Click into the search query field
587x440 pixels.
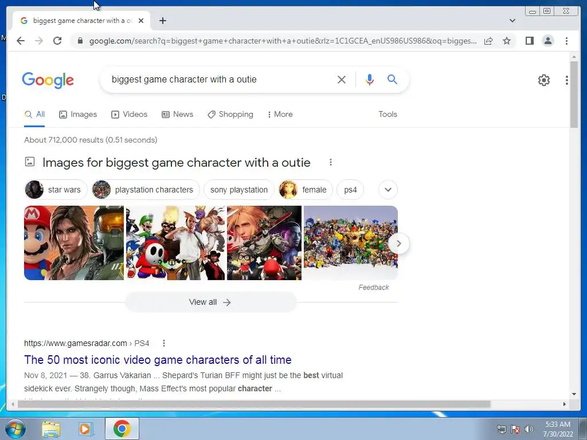click(221, 79)
